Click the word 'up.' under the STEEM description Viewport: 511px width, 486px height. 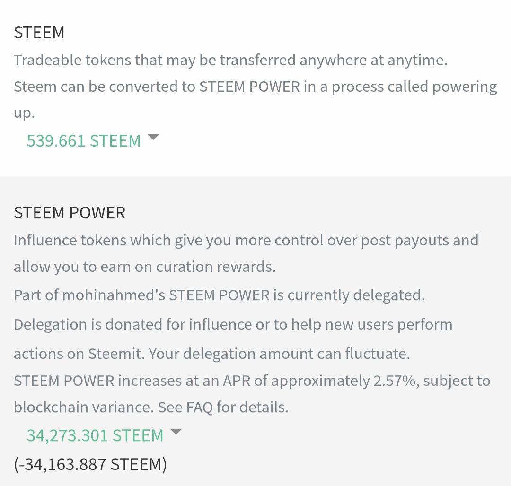pyautogui.click(x=24, y=113)
